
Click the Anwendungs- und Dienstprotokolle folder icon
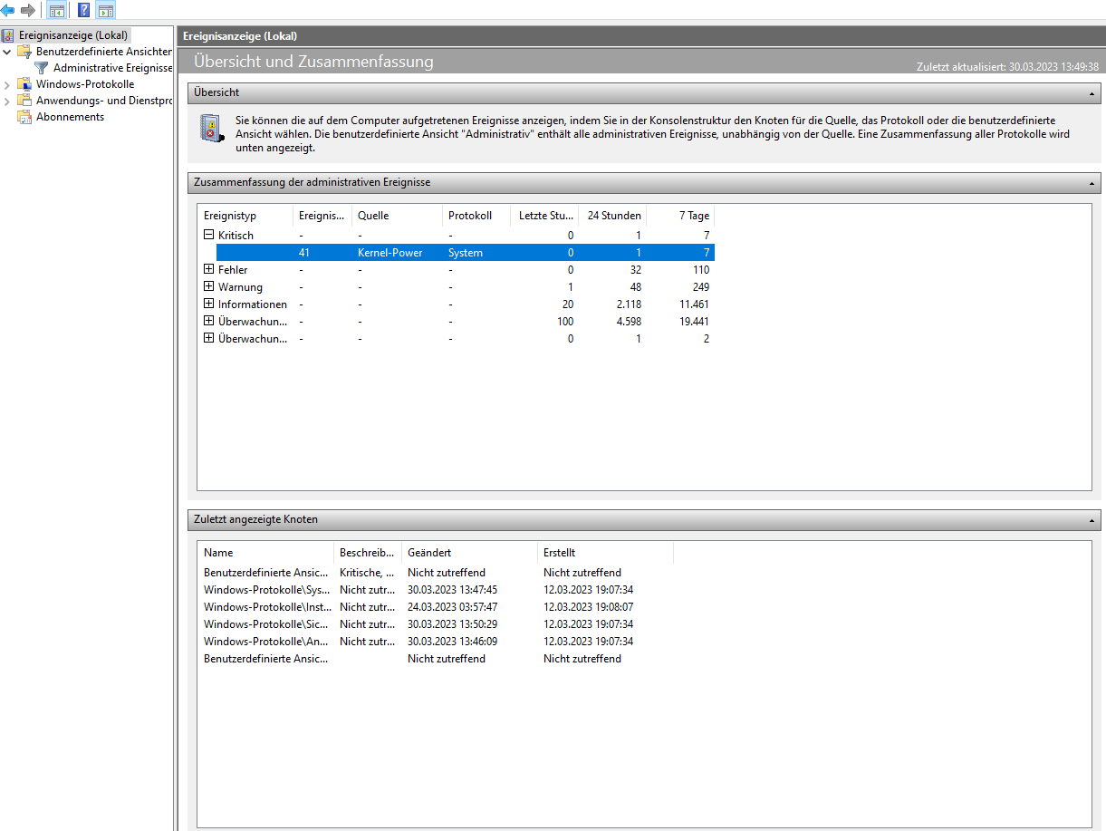(x=24, y=101)
